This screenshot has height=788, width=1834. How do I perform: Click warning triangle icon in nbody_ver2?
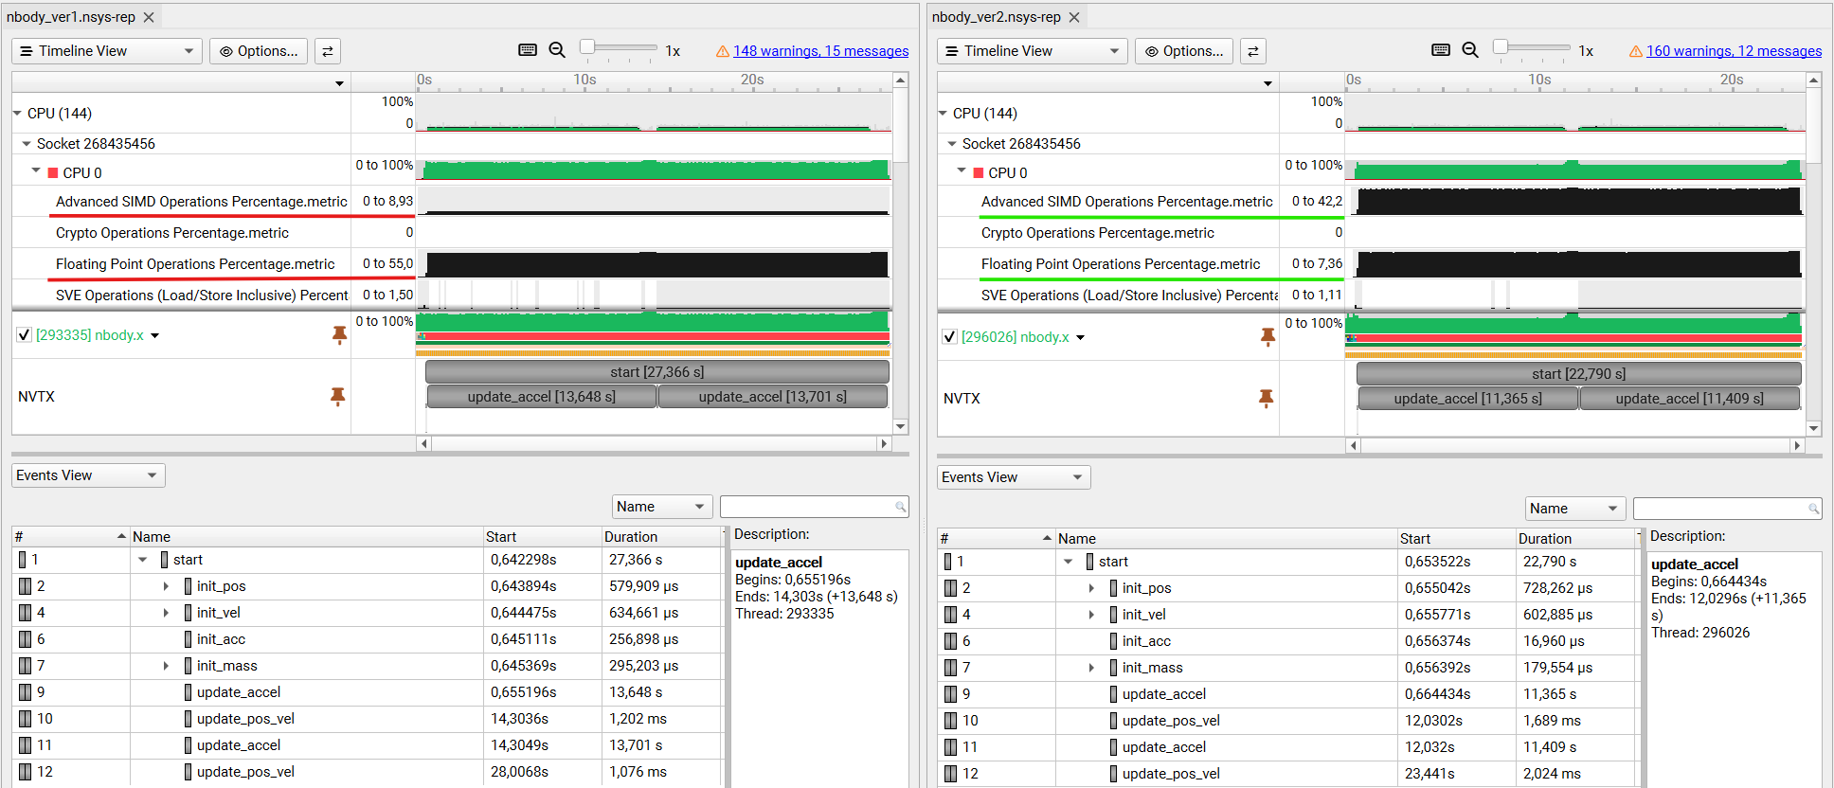pyautogui.click(x=1635, y=51)
